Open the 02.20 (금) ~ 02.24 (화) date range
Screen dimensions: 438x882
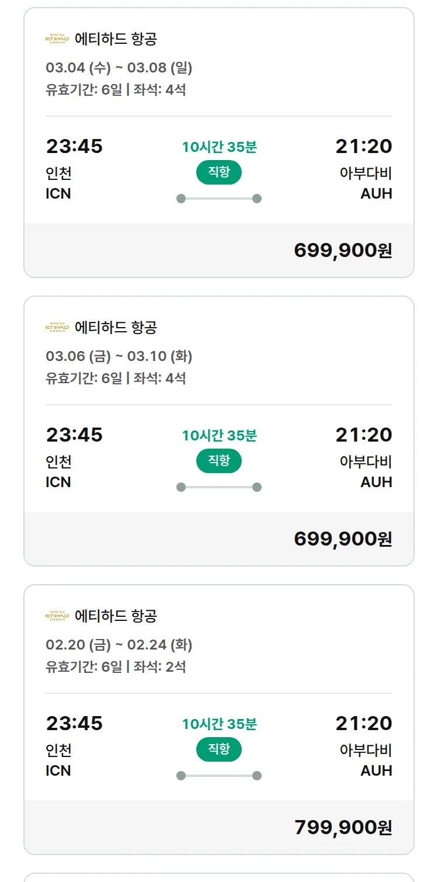(x=119, y=645)
